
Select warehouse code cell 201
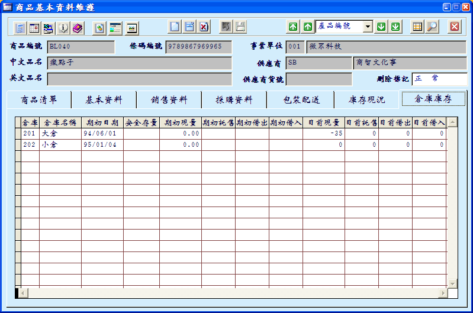tap(30, 134)
